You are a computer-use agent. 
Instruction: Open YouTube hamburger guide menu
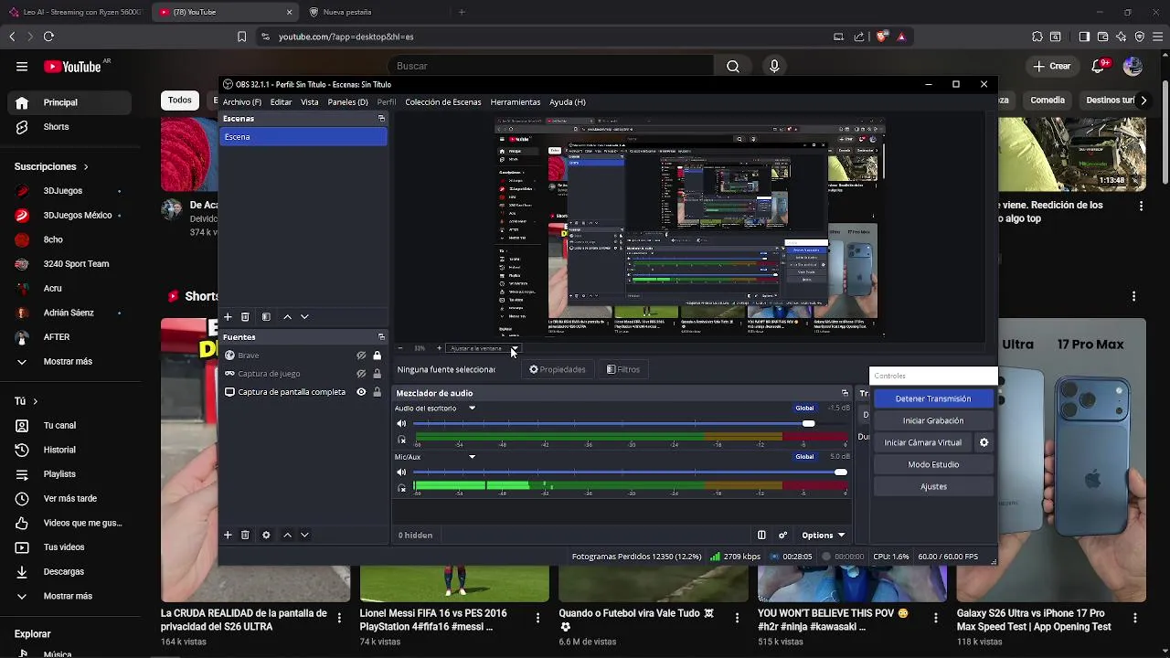[x=22, y=66]
